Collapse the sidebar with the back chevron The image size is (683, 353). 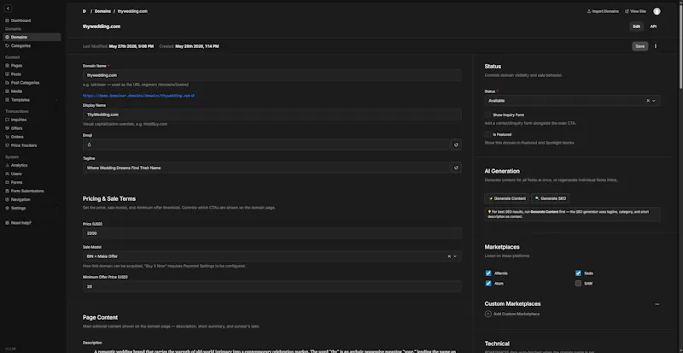(x=8, y=9)
